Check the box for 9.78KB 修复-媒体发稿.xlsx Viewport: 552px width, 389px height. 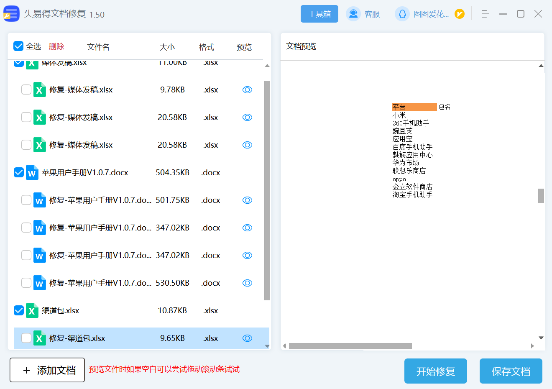point(26,90)
